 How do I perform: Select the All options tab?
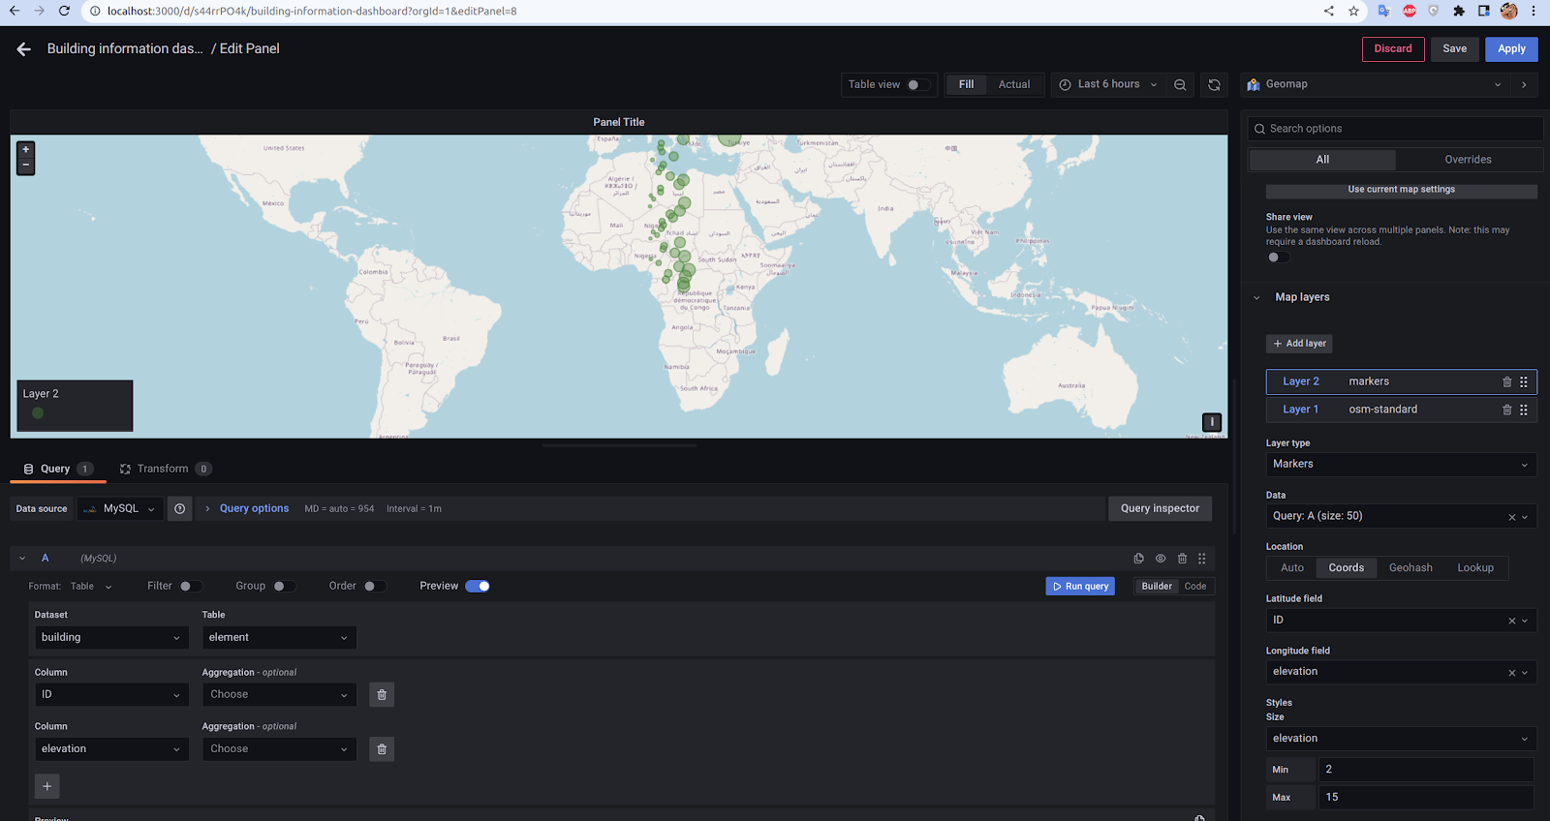[x=1322, y=160]
